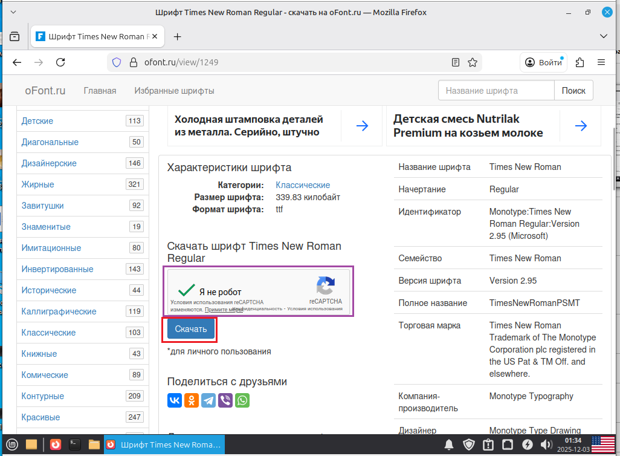Open clipboard manager in tray
The image size is (620, 456).
pyautogui.click(x=488, y=445)
